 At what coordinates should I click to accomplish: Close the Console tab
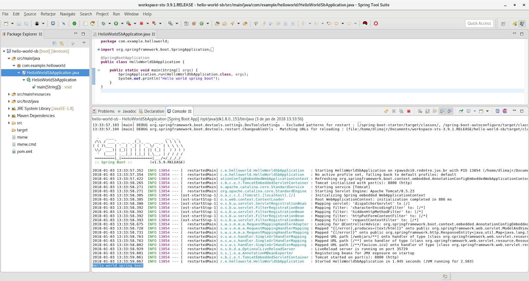coord(190,111)
